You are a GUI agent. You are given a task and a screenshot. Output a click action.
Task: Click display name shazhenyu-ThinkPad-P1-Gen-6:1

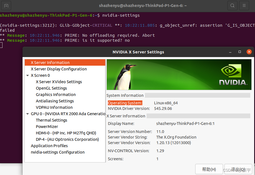pyautogui.click(x=185, y=124)
